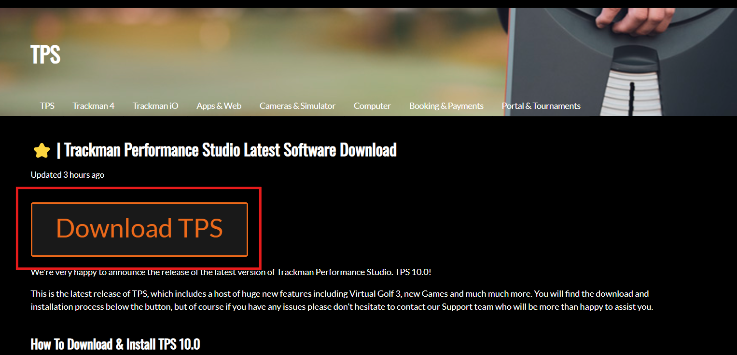Select the Cameras & Simulator section
Image resolution: width=737 pixels, height=355 pixels.
point(297,105)
